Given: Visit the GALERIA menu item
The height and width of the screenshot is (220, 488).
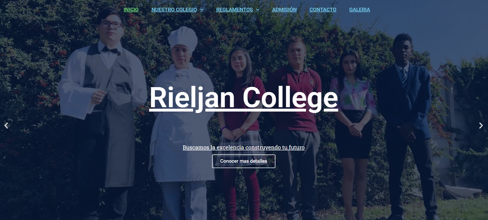Looking at the screenshot, I should tap(360, 10).
